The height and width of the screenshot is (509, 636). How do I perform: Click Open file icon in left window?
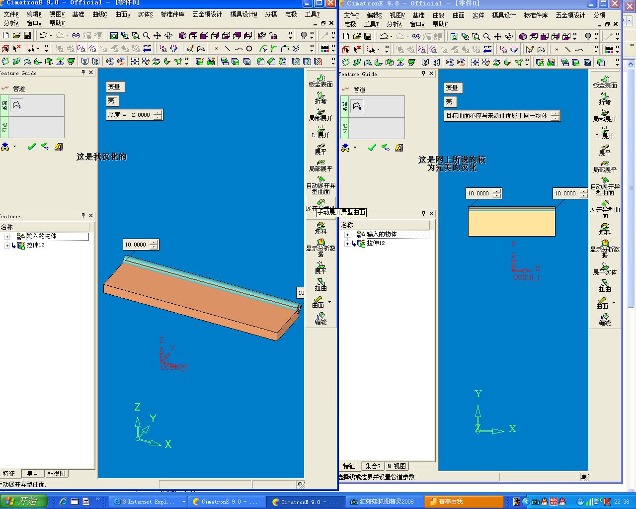click(x=16, y=36)
